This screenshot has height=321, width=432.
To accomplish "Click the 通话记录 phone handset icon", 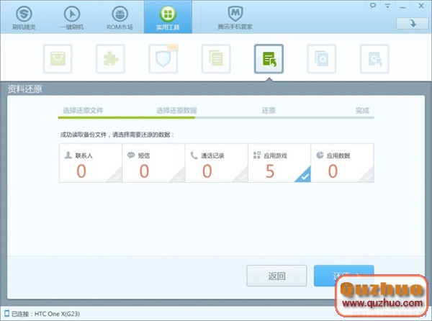I will 194,155.
